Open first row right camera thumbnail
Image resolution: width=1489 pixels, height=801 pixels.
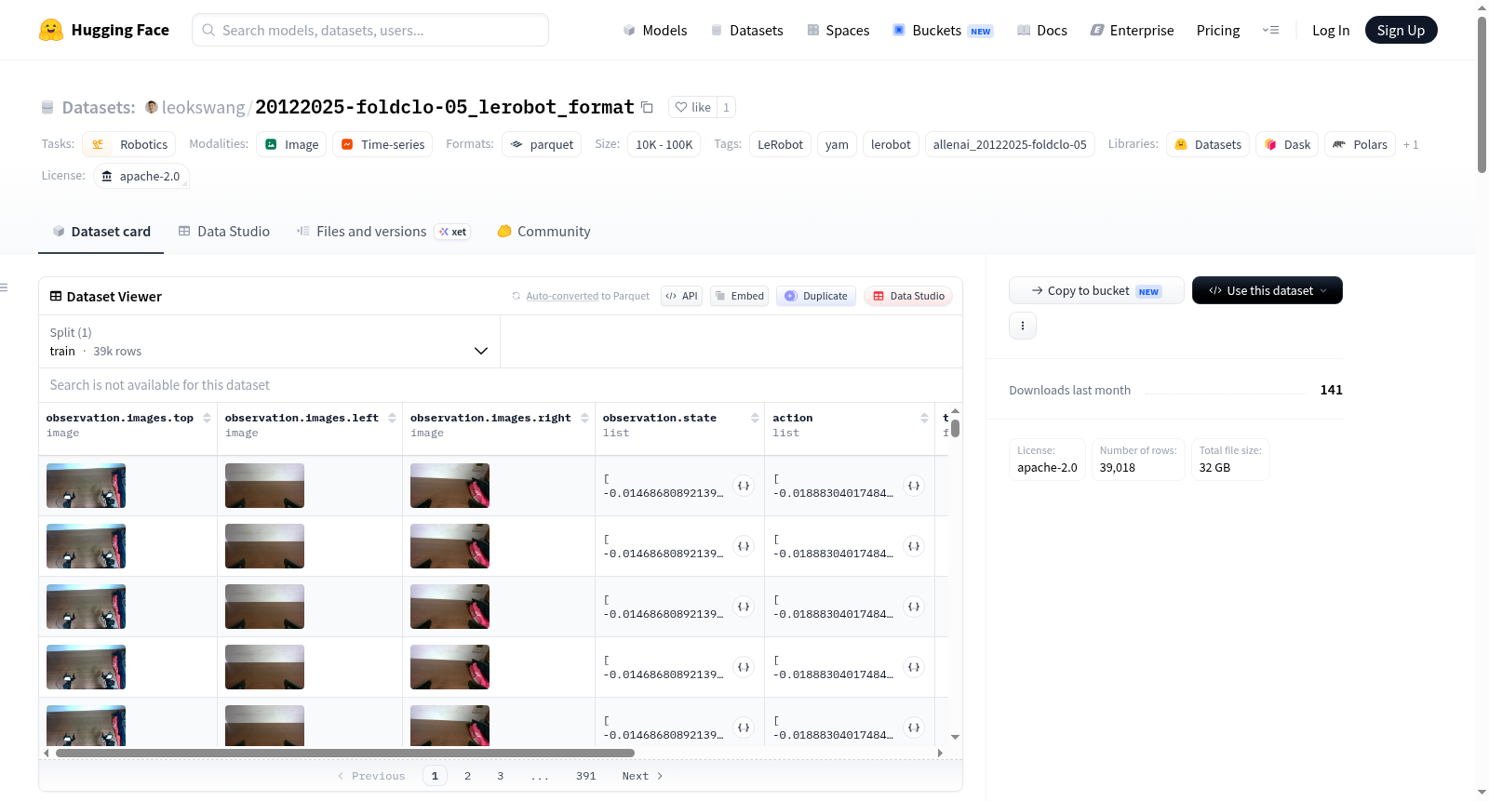tap(449, 486)
